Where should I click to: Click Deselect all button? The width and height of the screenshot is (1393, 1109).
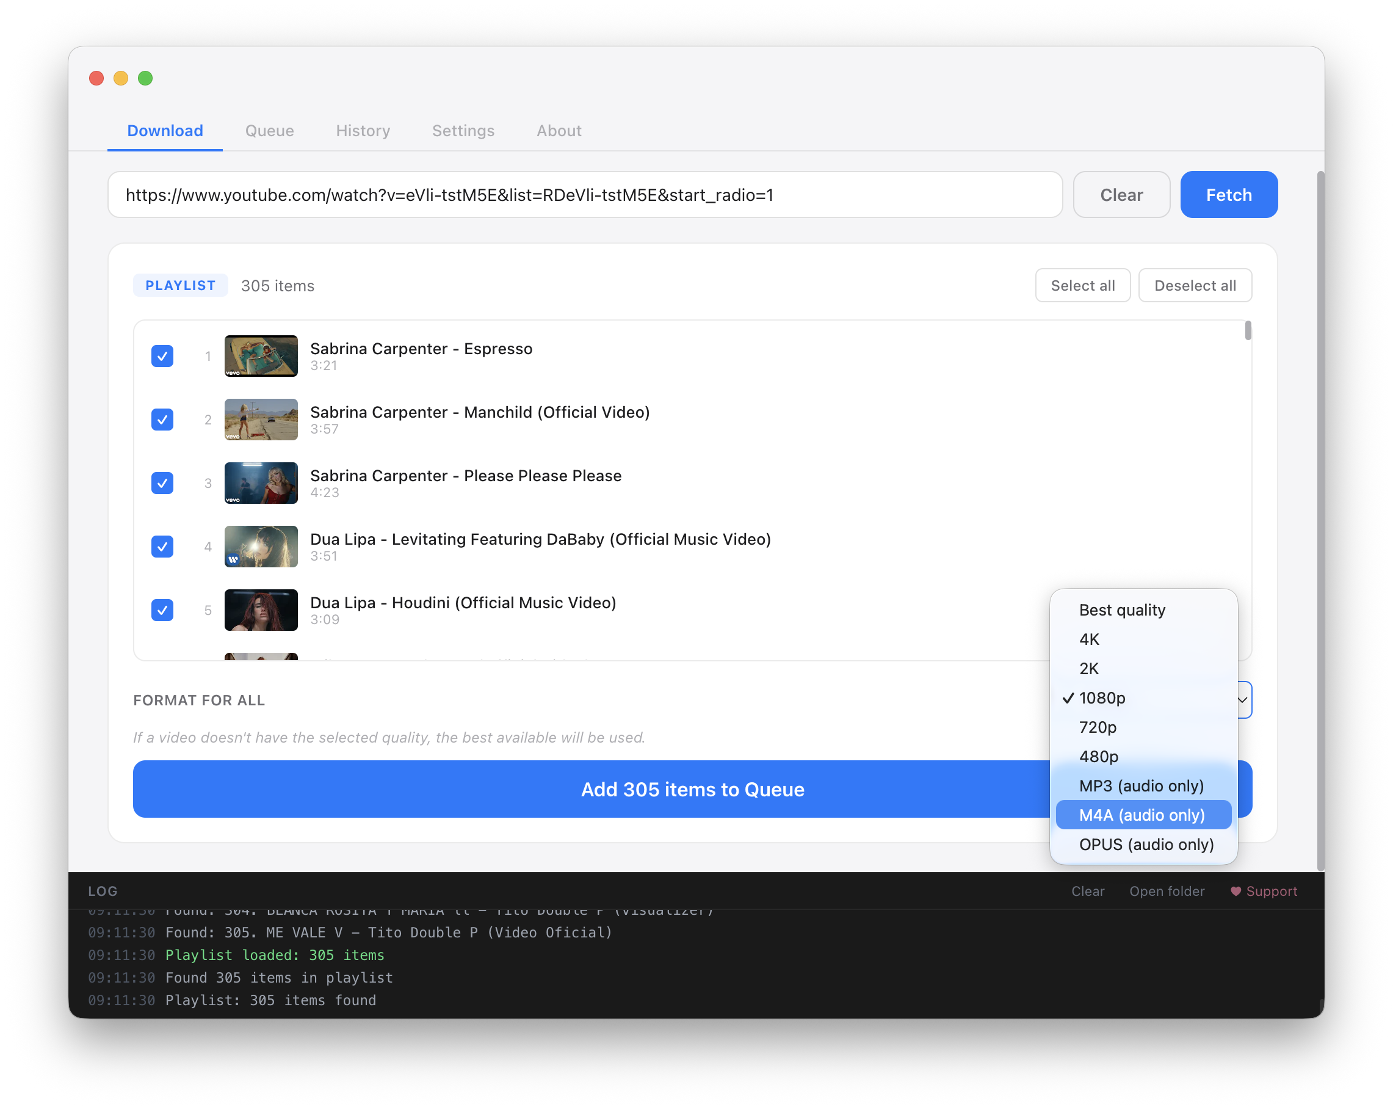(x=1195, y=285)
